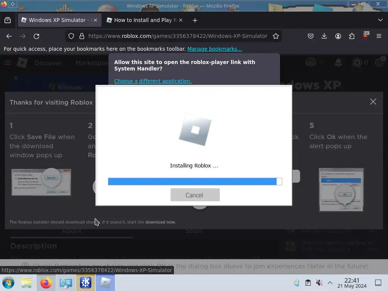This screenshot has height=291, width=388.
Task: Open Roblox notifications bell
Action: 338,63
